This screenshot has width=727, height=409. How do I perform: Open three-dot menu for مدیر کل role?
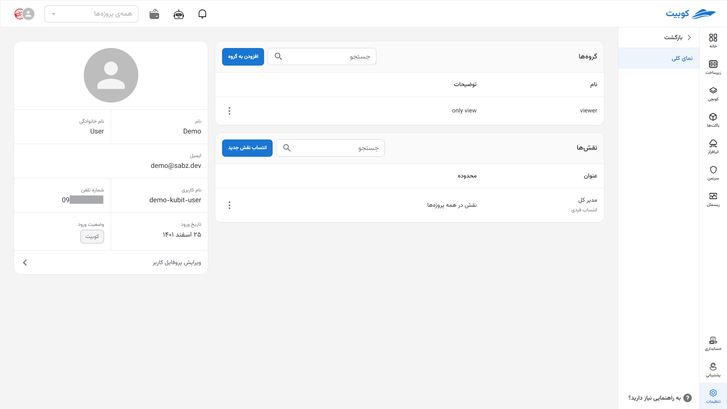(x=229, y=205)
